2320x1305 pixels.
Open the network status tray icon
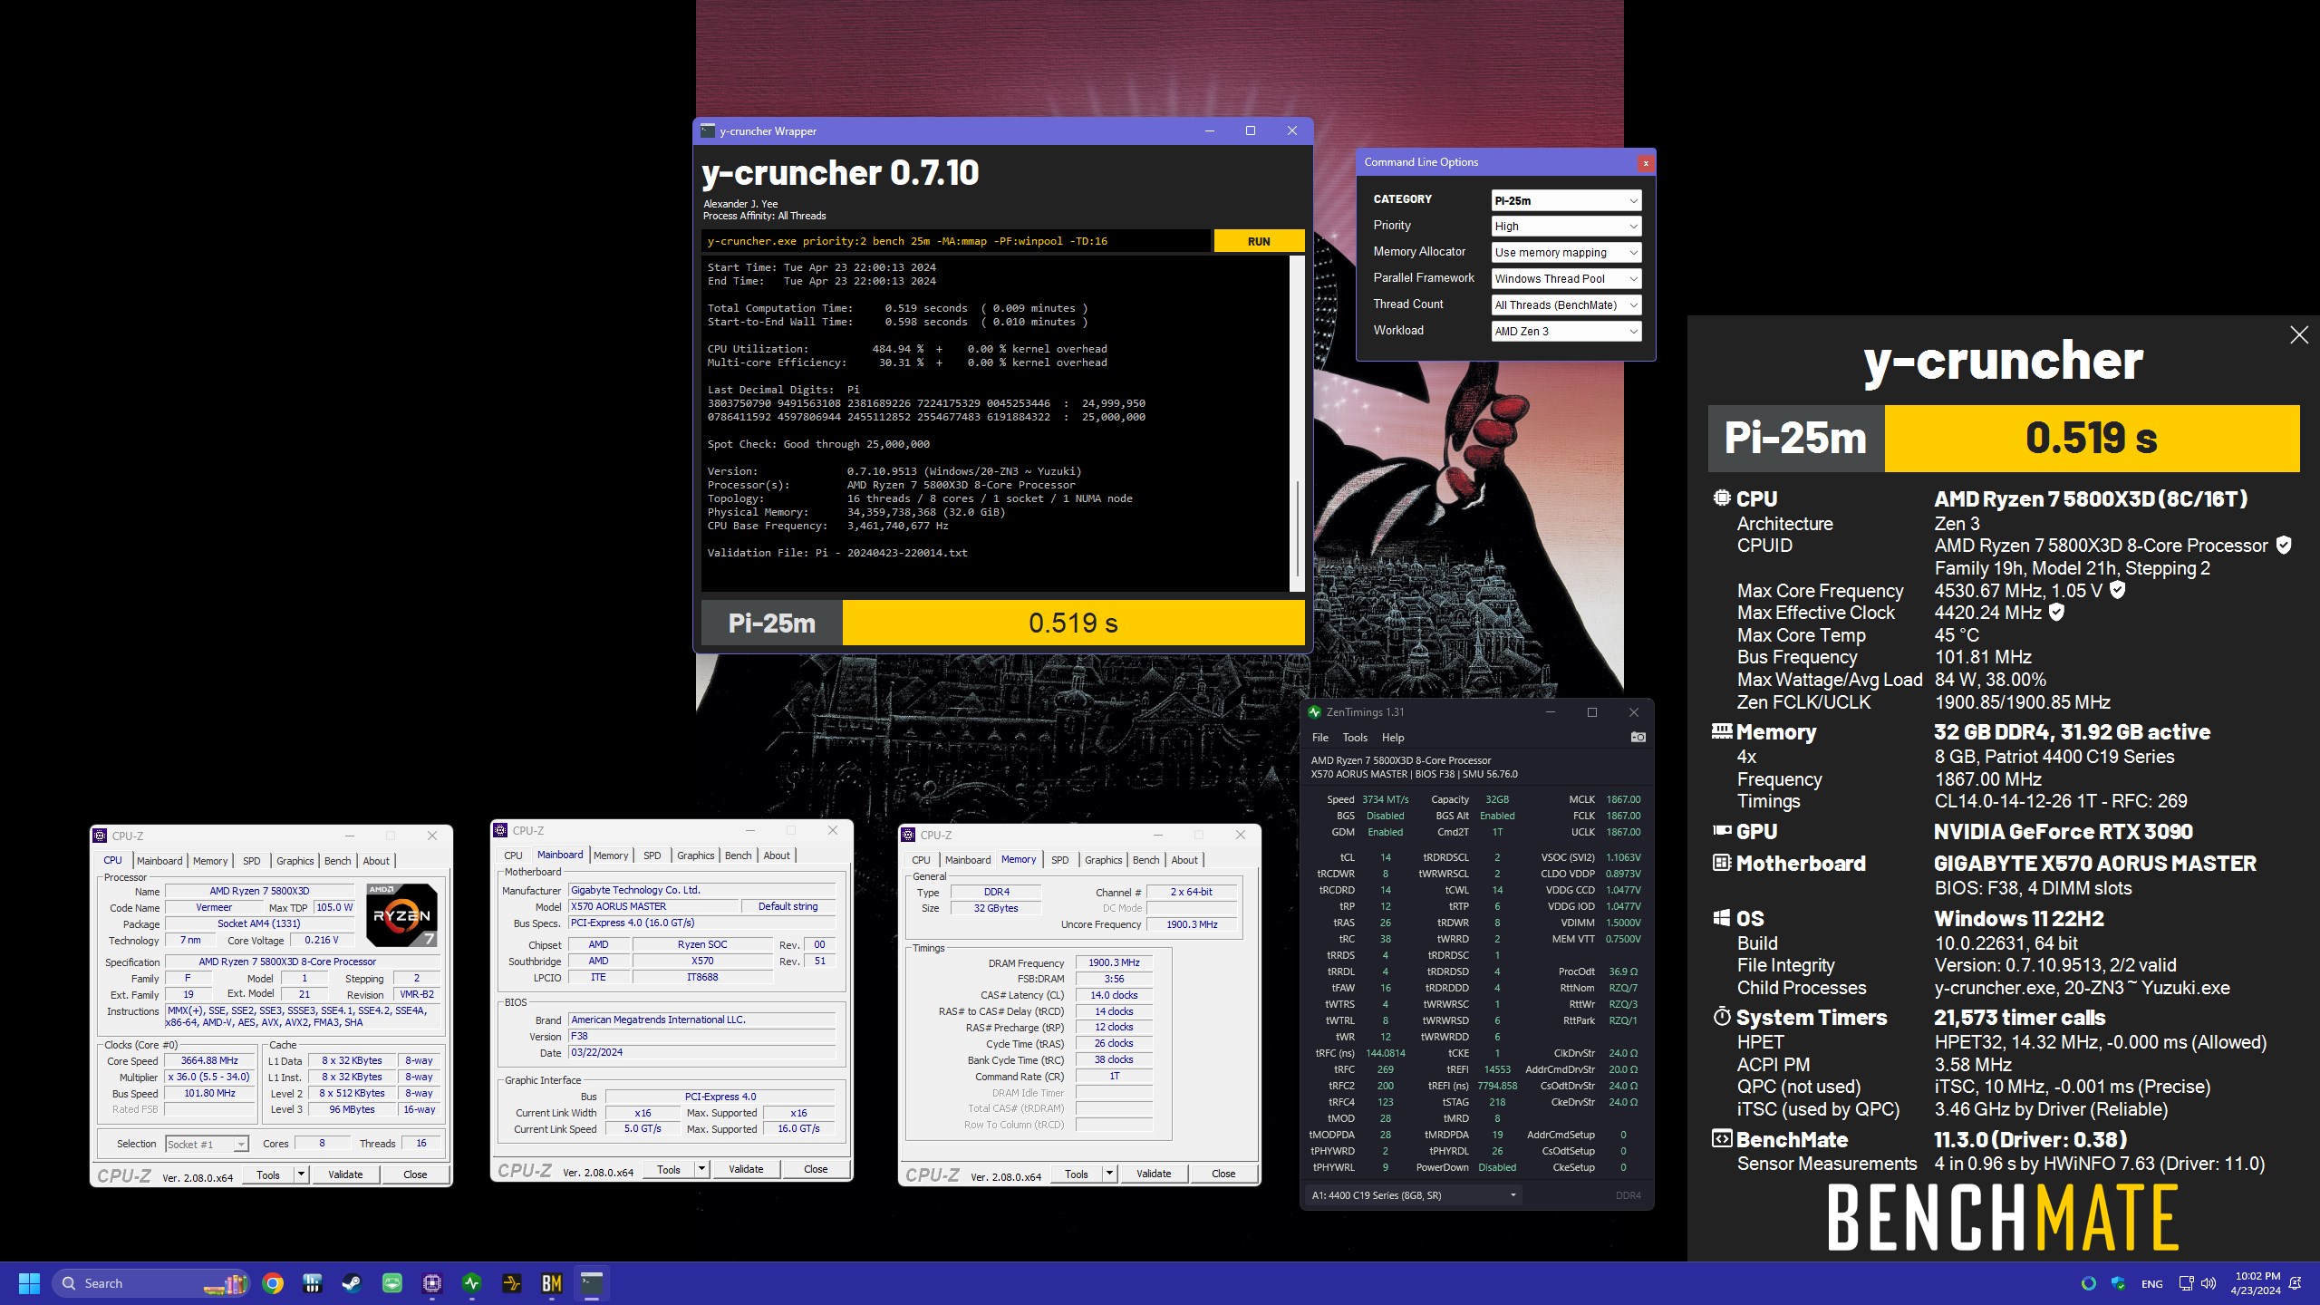click(2186, 1283)
